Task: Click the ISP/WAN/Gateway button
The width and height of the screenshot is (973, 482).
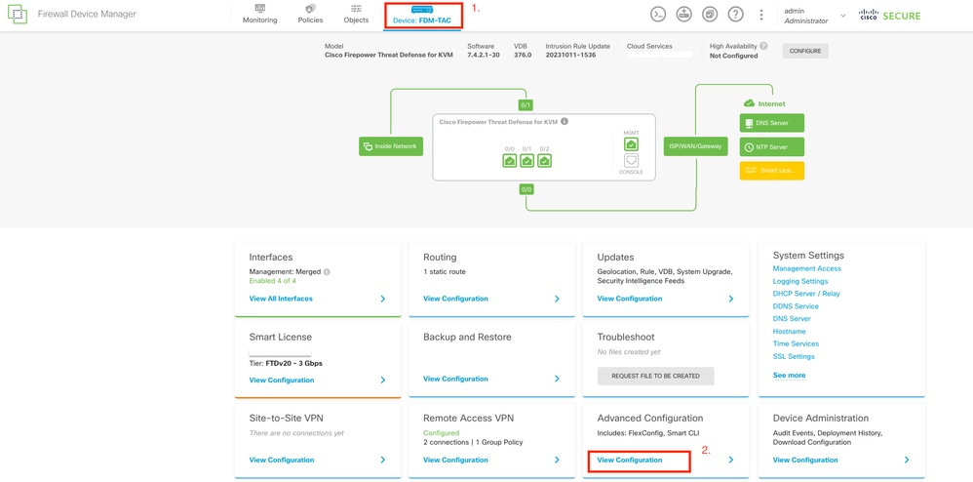Action: pyautogui.click(x=695, y=146)
